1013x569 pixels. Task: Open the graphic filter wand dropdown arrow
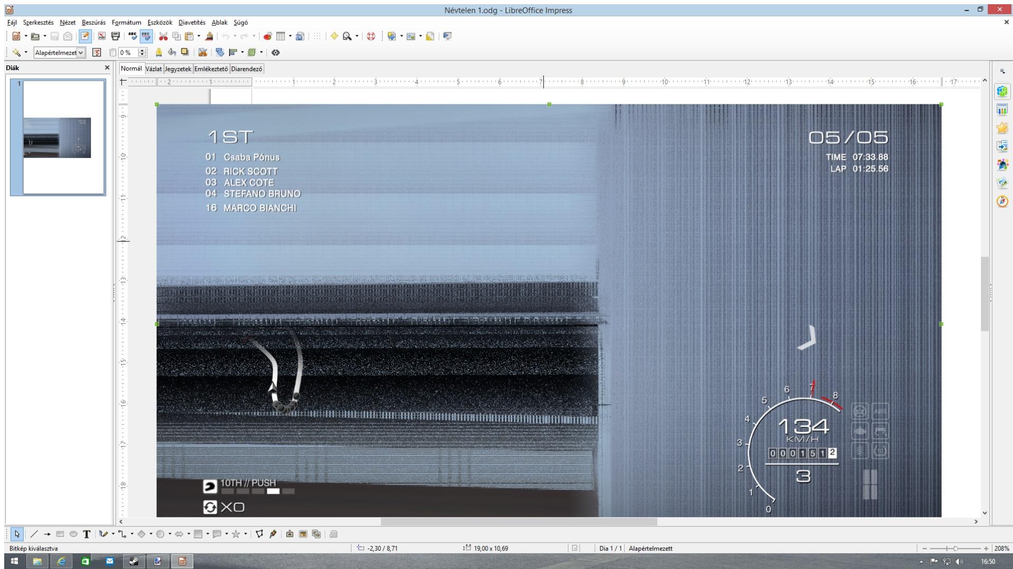26,52
